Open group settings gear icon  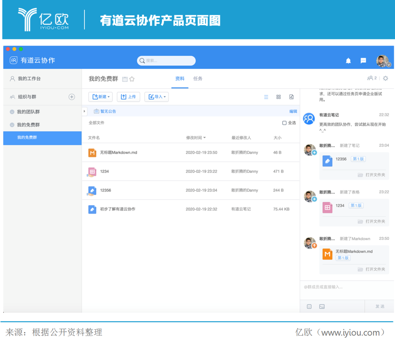tap(385, 78)
